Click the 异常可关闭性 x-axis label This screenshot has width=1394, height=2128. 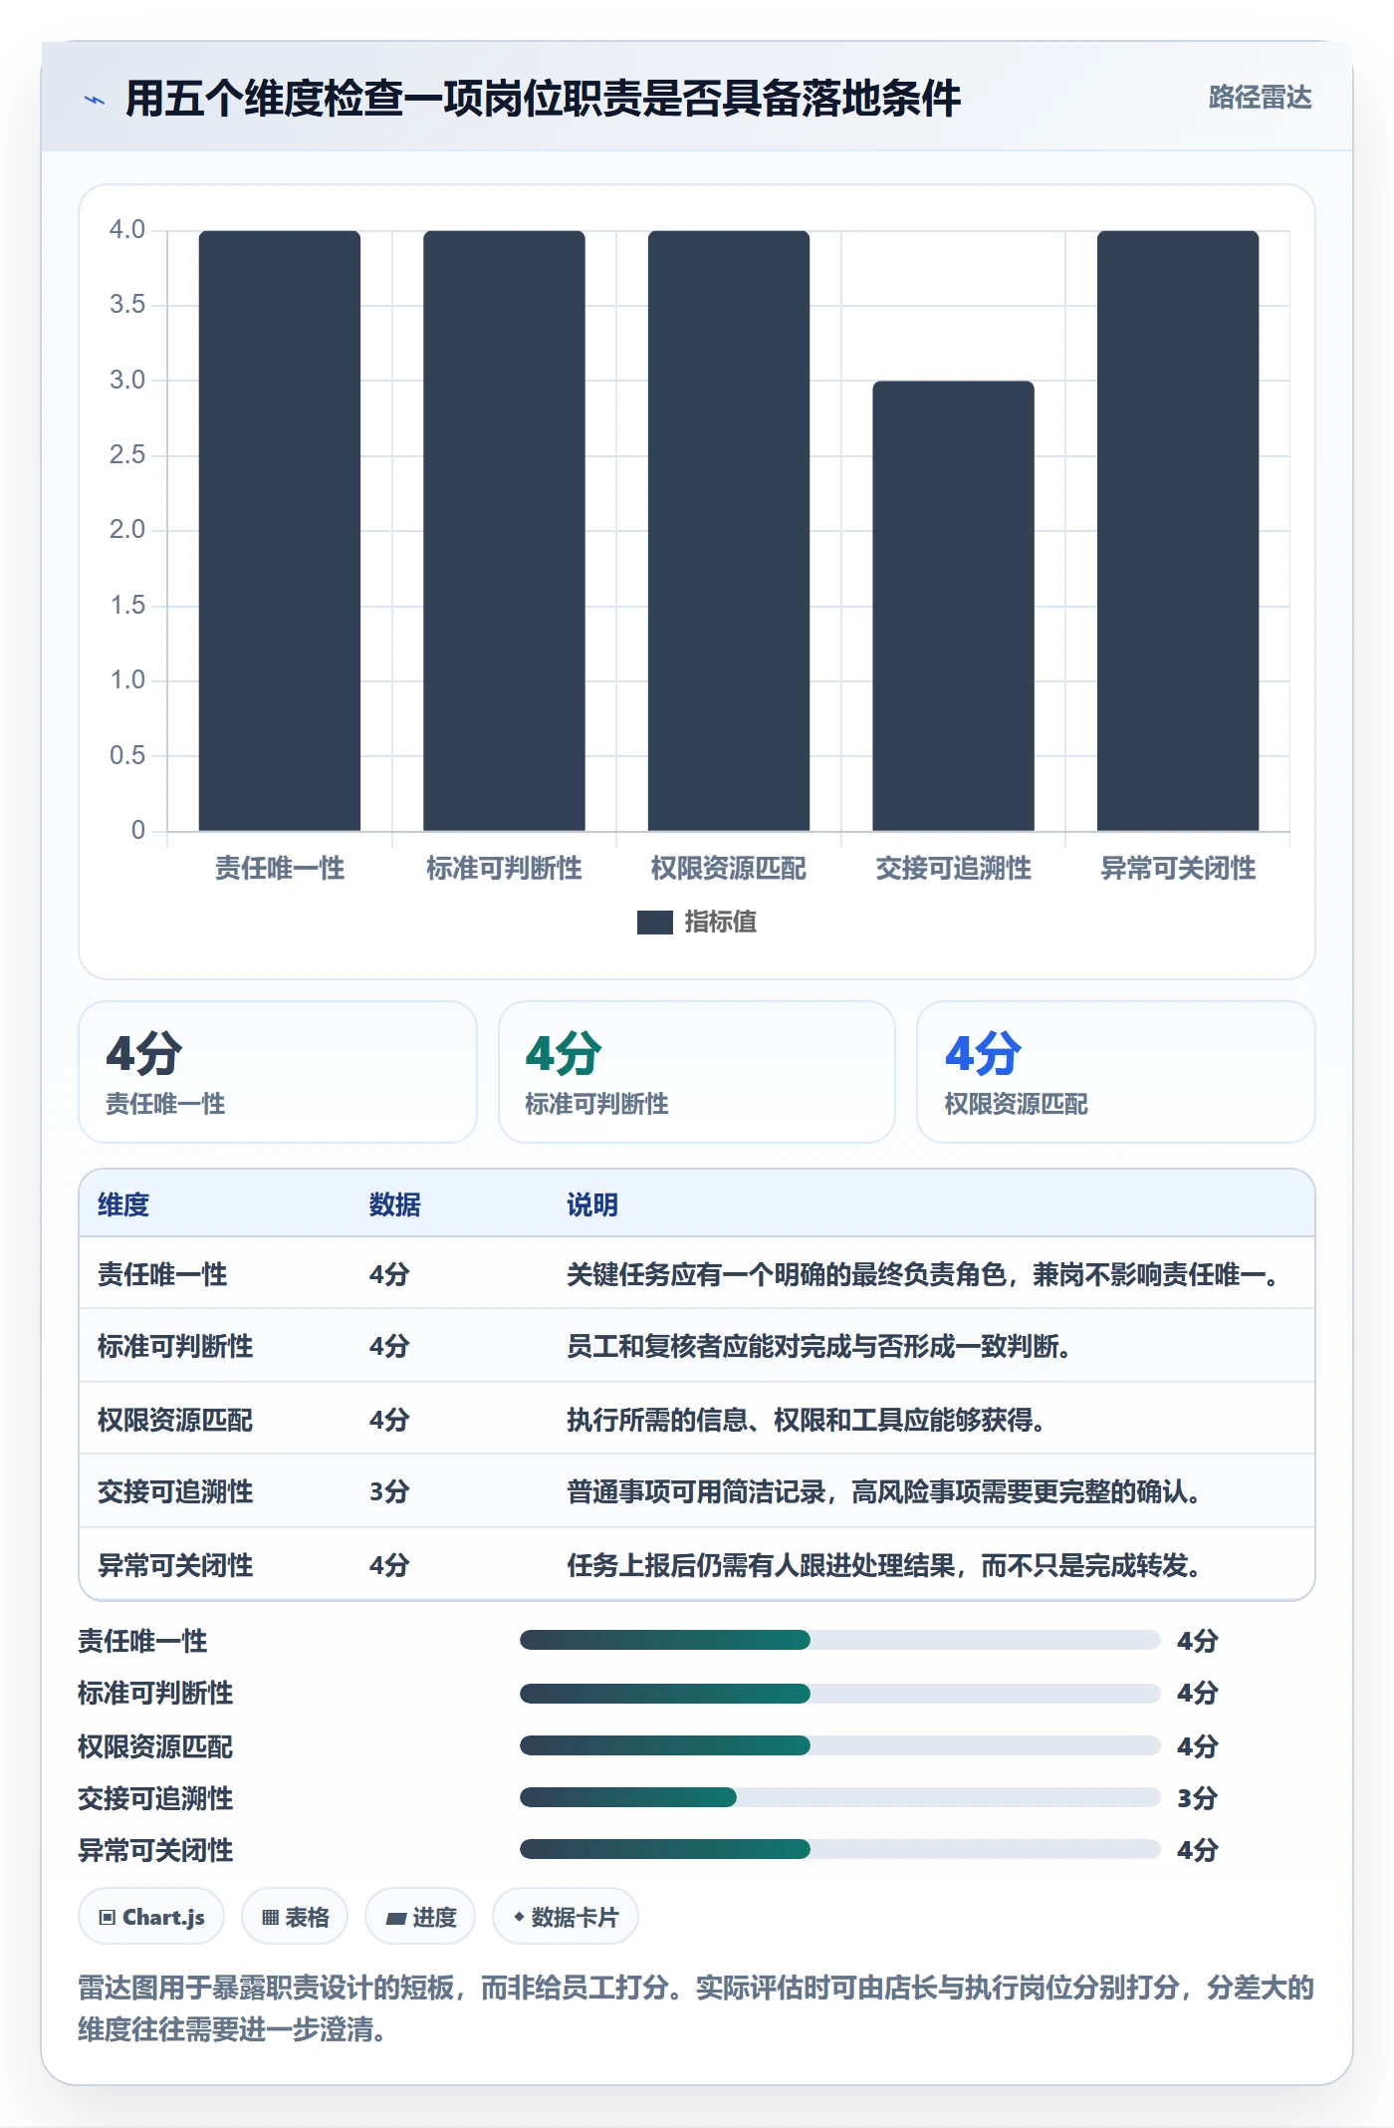(x=1178, y=869)
